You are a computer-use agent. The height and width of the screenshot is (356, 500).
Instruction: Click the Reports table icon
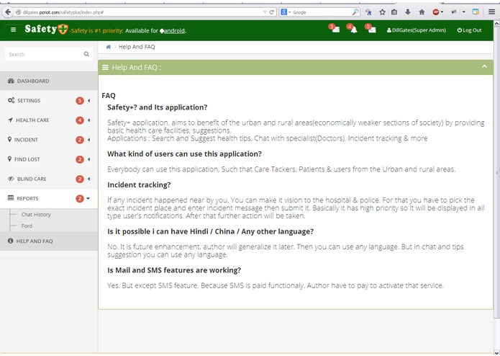point(11,198)
